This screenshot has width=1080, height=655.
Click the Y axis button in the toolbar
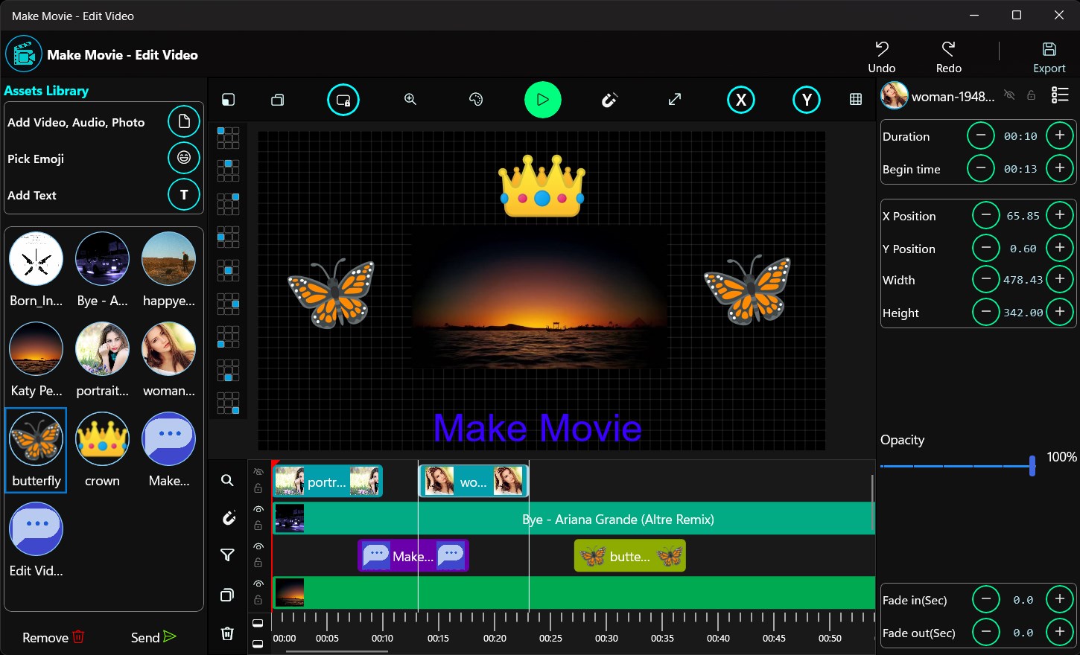(x=806, y=99)
